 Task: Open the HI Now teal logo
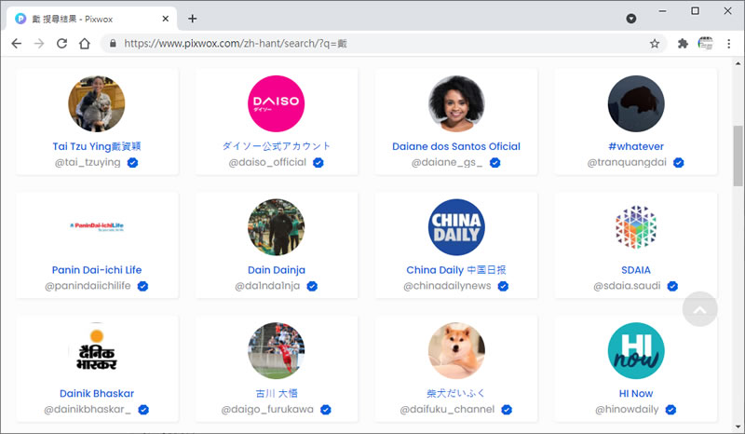[x=636, y=351]
